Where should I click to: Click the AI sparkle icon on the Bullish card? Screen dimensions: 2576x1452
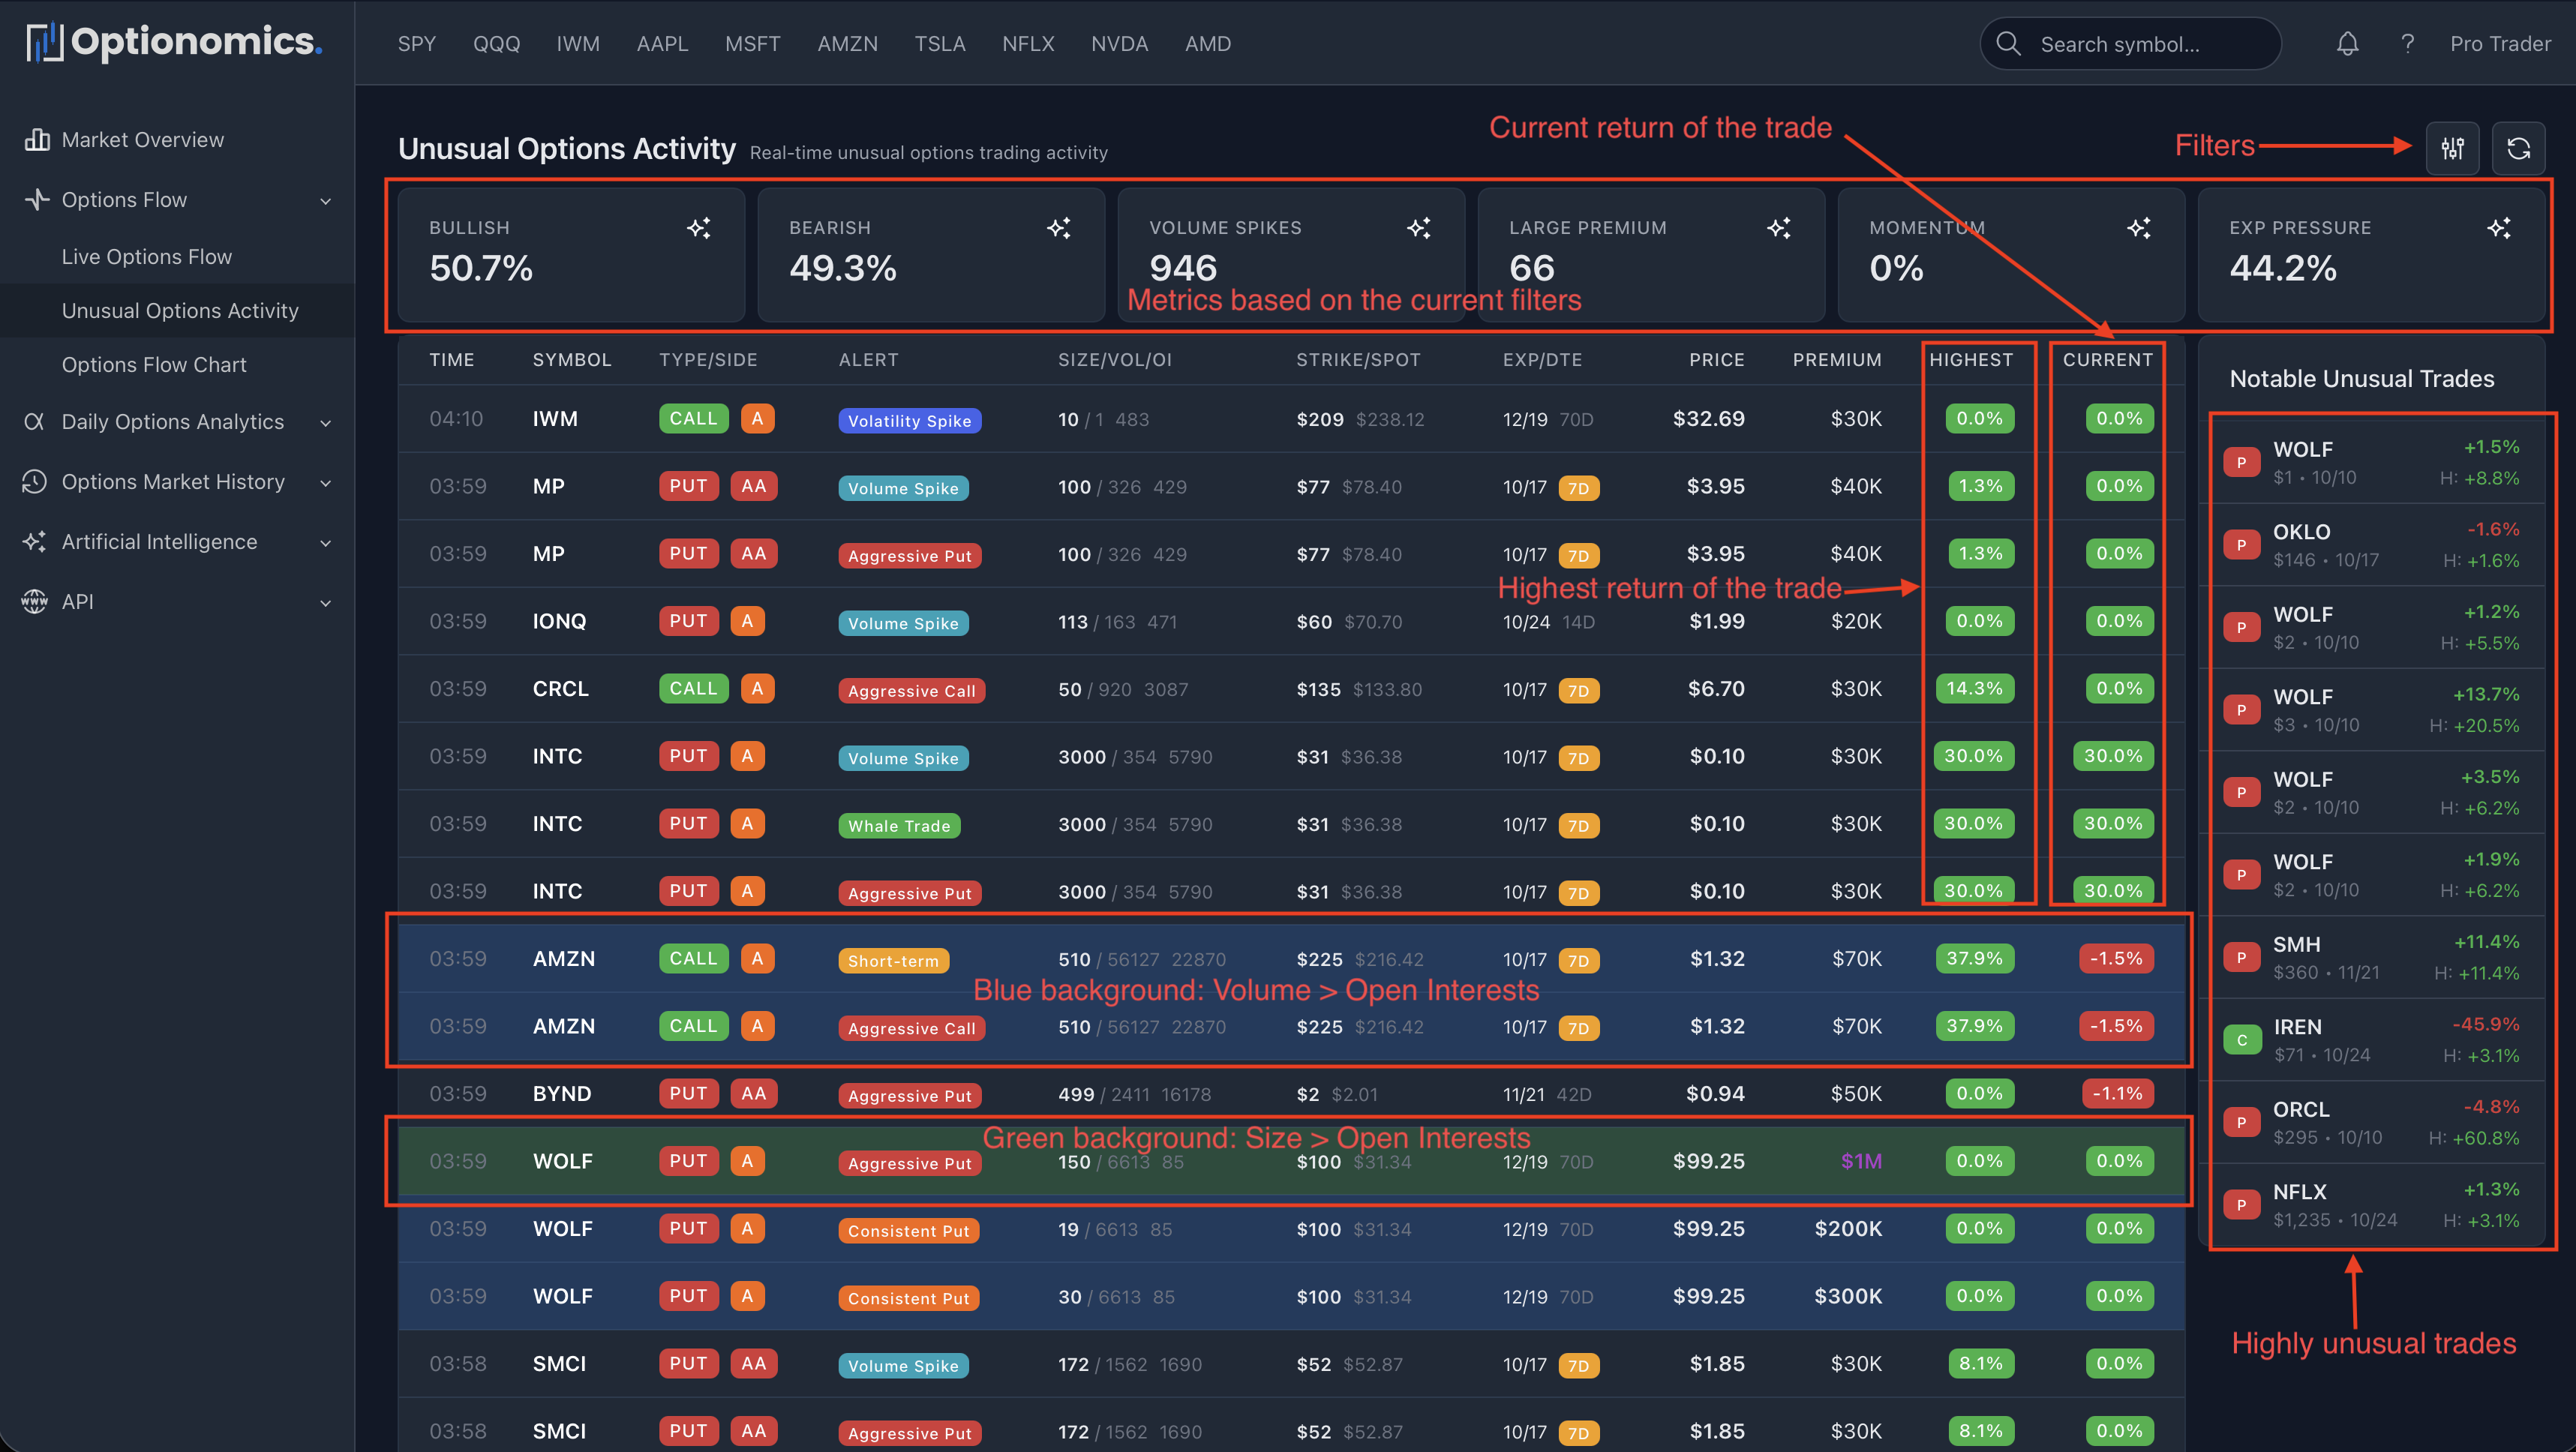(x=699, y=227)
